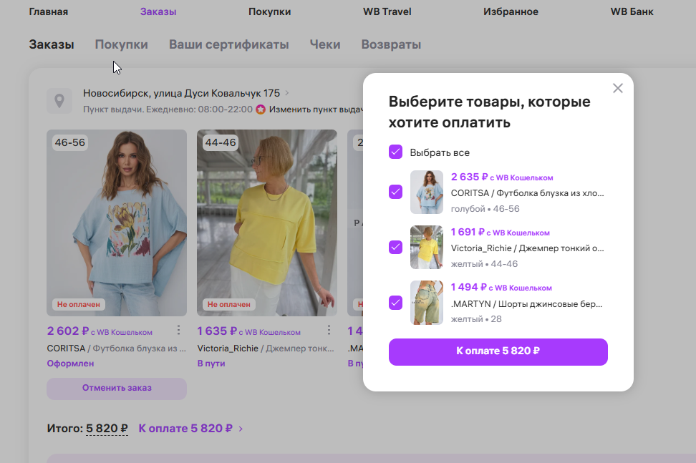The height and width of the screenshot is (463, 696).
Task: Switch to the Заказы sub-tab
Action: (x=52, y=44)
